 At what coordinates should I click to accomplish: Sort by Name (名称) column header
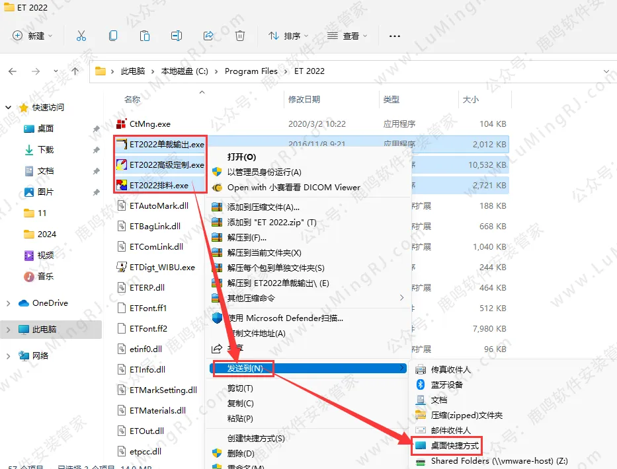point(132,100)
